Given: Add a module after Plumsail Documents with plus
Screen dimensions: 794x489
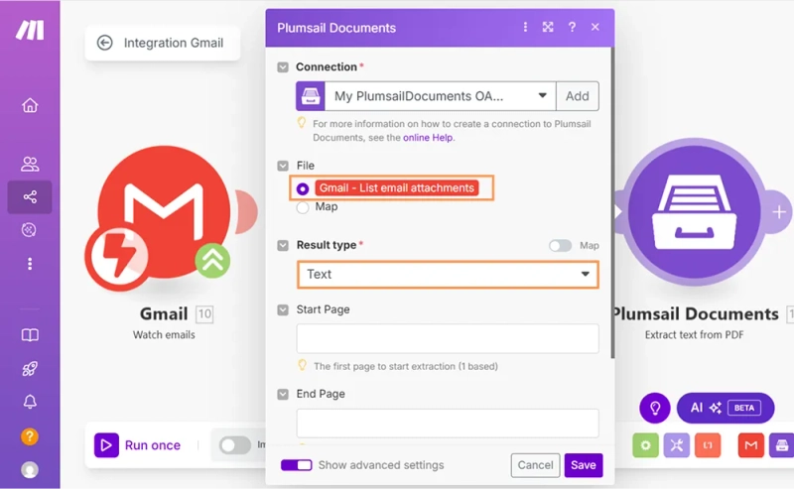Looking at the screenshot, I should (778, 212).
